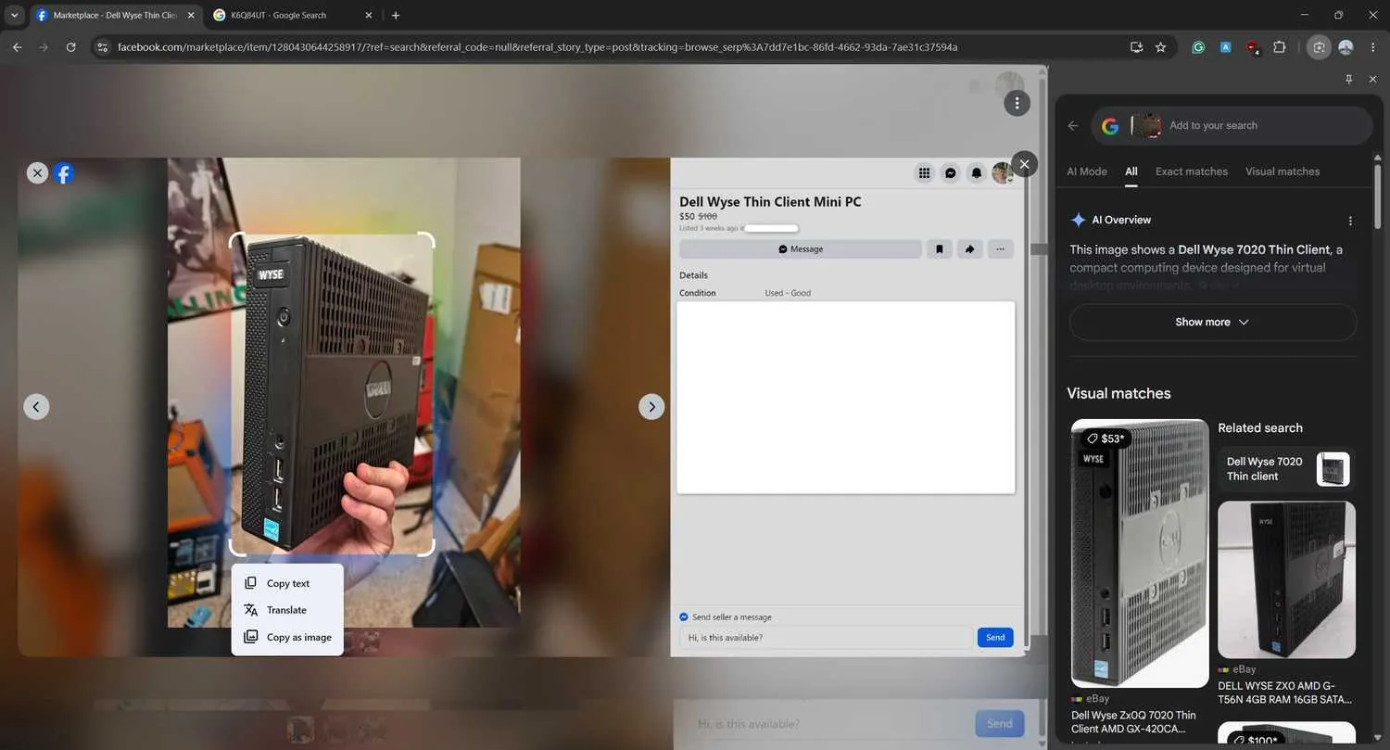Click install app icon in address bar
This screenshot has width=1390, height=750.
click(x=1136, y=46)
